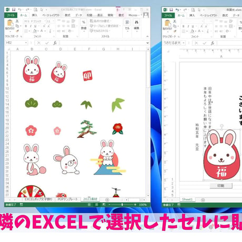Open セル group dropdown in left window
Screen dimensions: 242x242
(x=127, y=25)
